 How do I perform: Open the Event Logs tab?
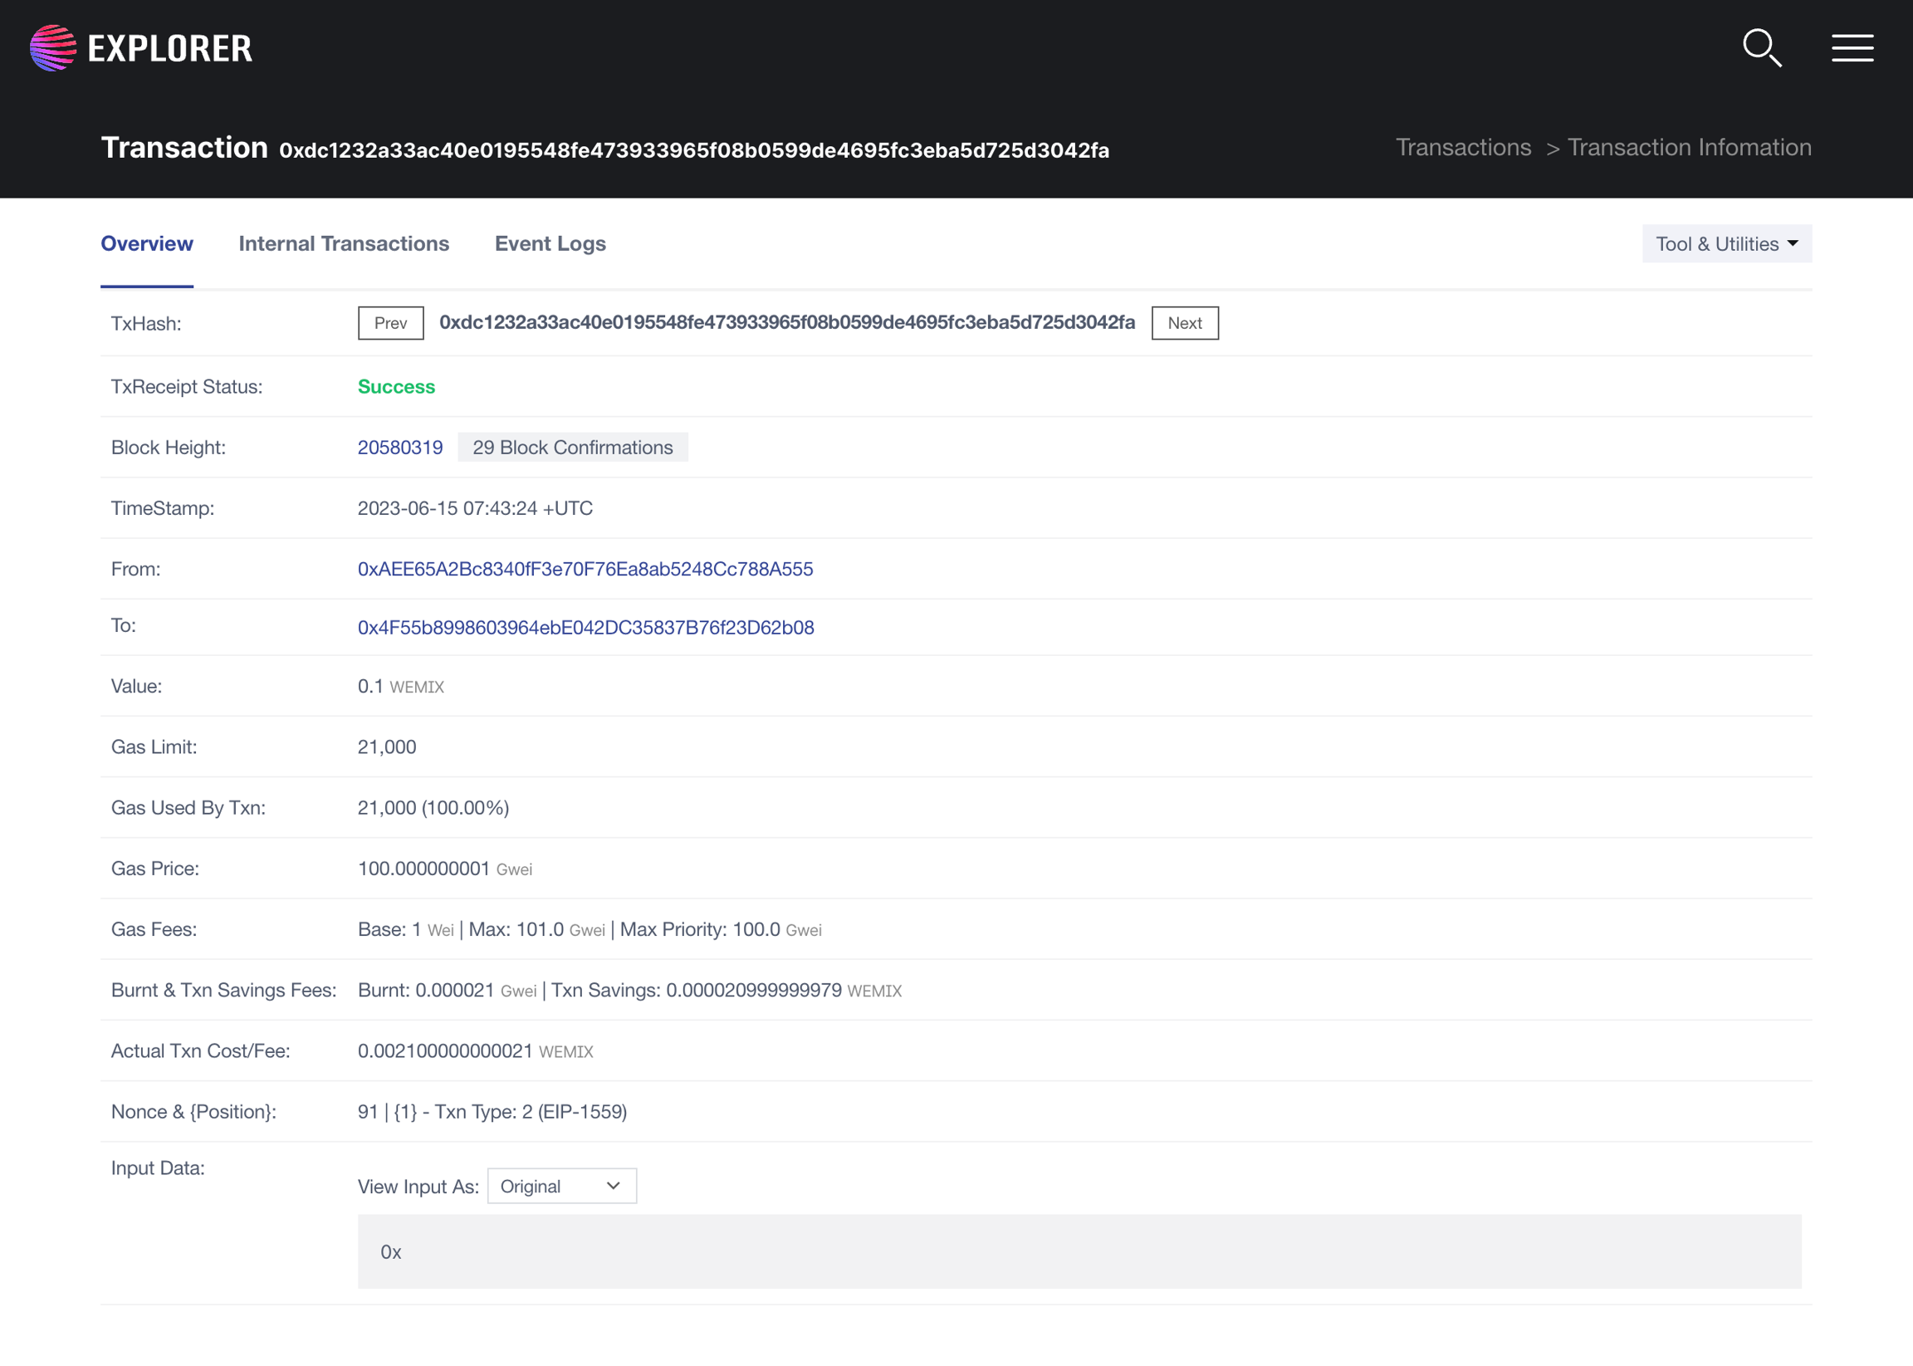550,244
